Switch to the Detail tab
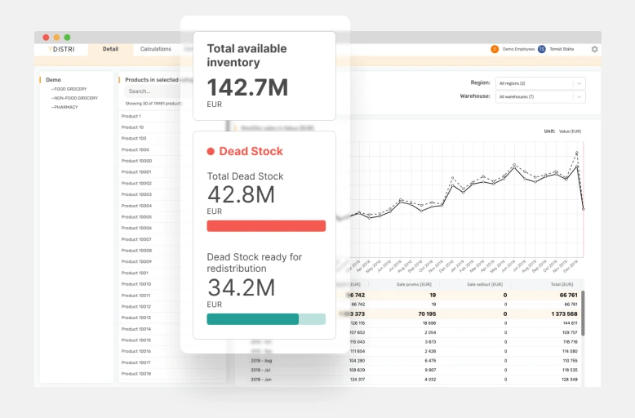Screen dimensions: 635x418 click(110, 49)
